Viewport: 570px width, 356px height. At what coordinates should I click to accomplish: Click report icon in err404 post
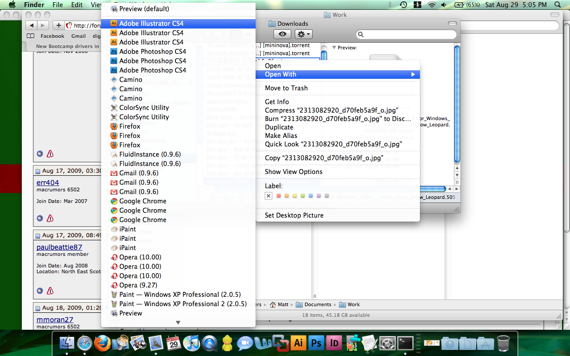pos(50,218)
